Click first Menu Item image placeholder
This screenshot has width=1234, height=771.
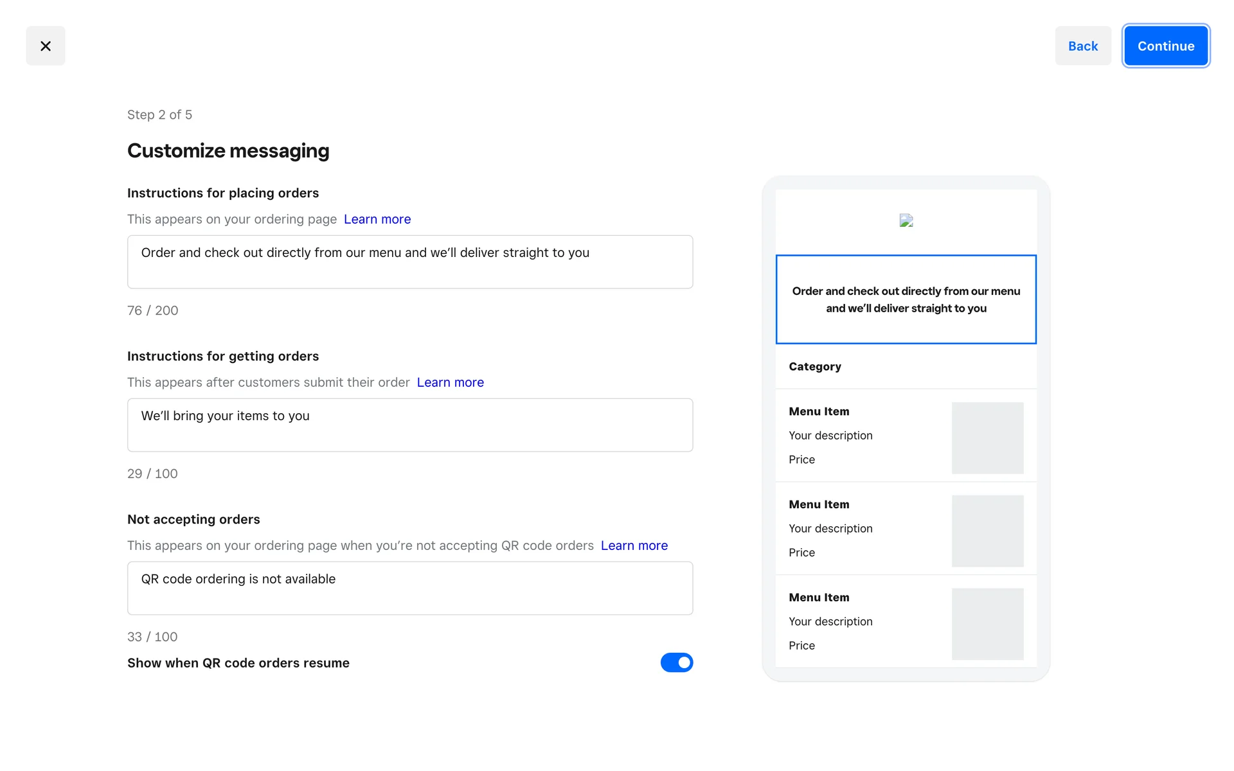(987, 438)
